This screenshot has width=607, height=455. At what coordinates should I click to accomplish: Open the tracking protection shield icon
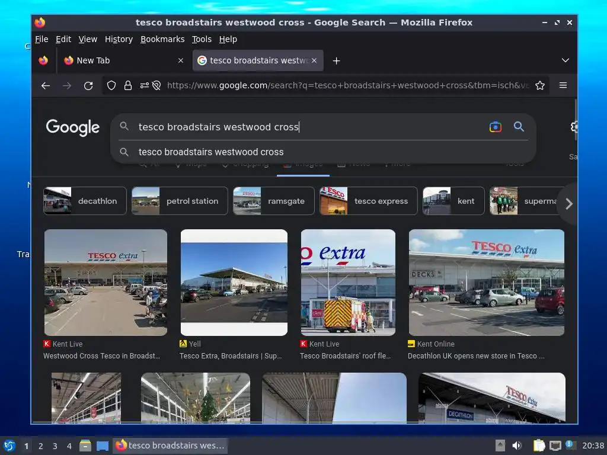tap(111, 85)
